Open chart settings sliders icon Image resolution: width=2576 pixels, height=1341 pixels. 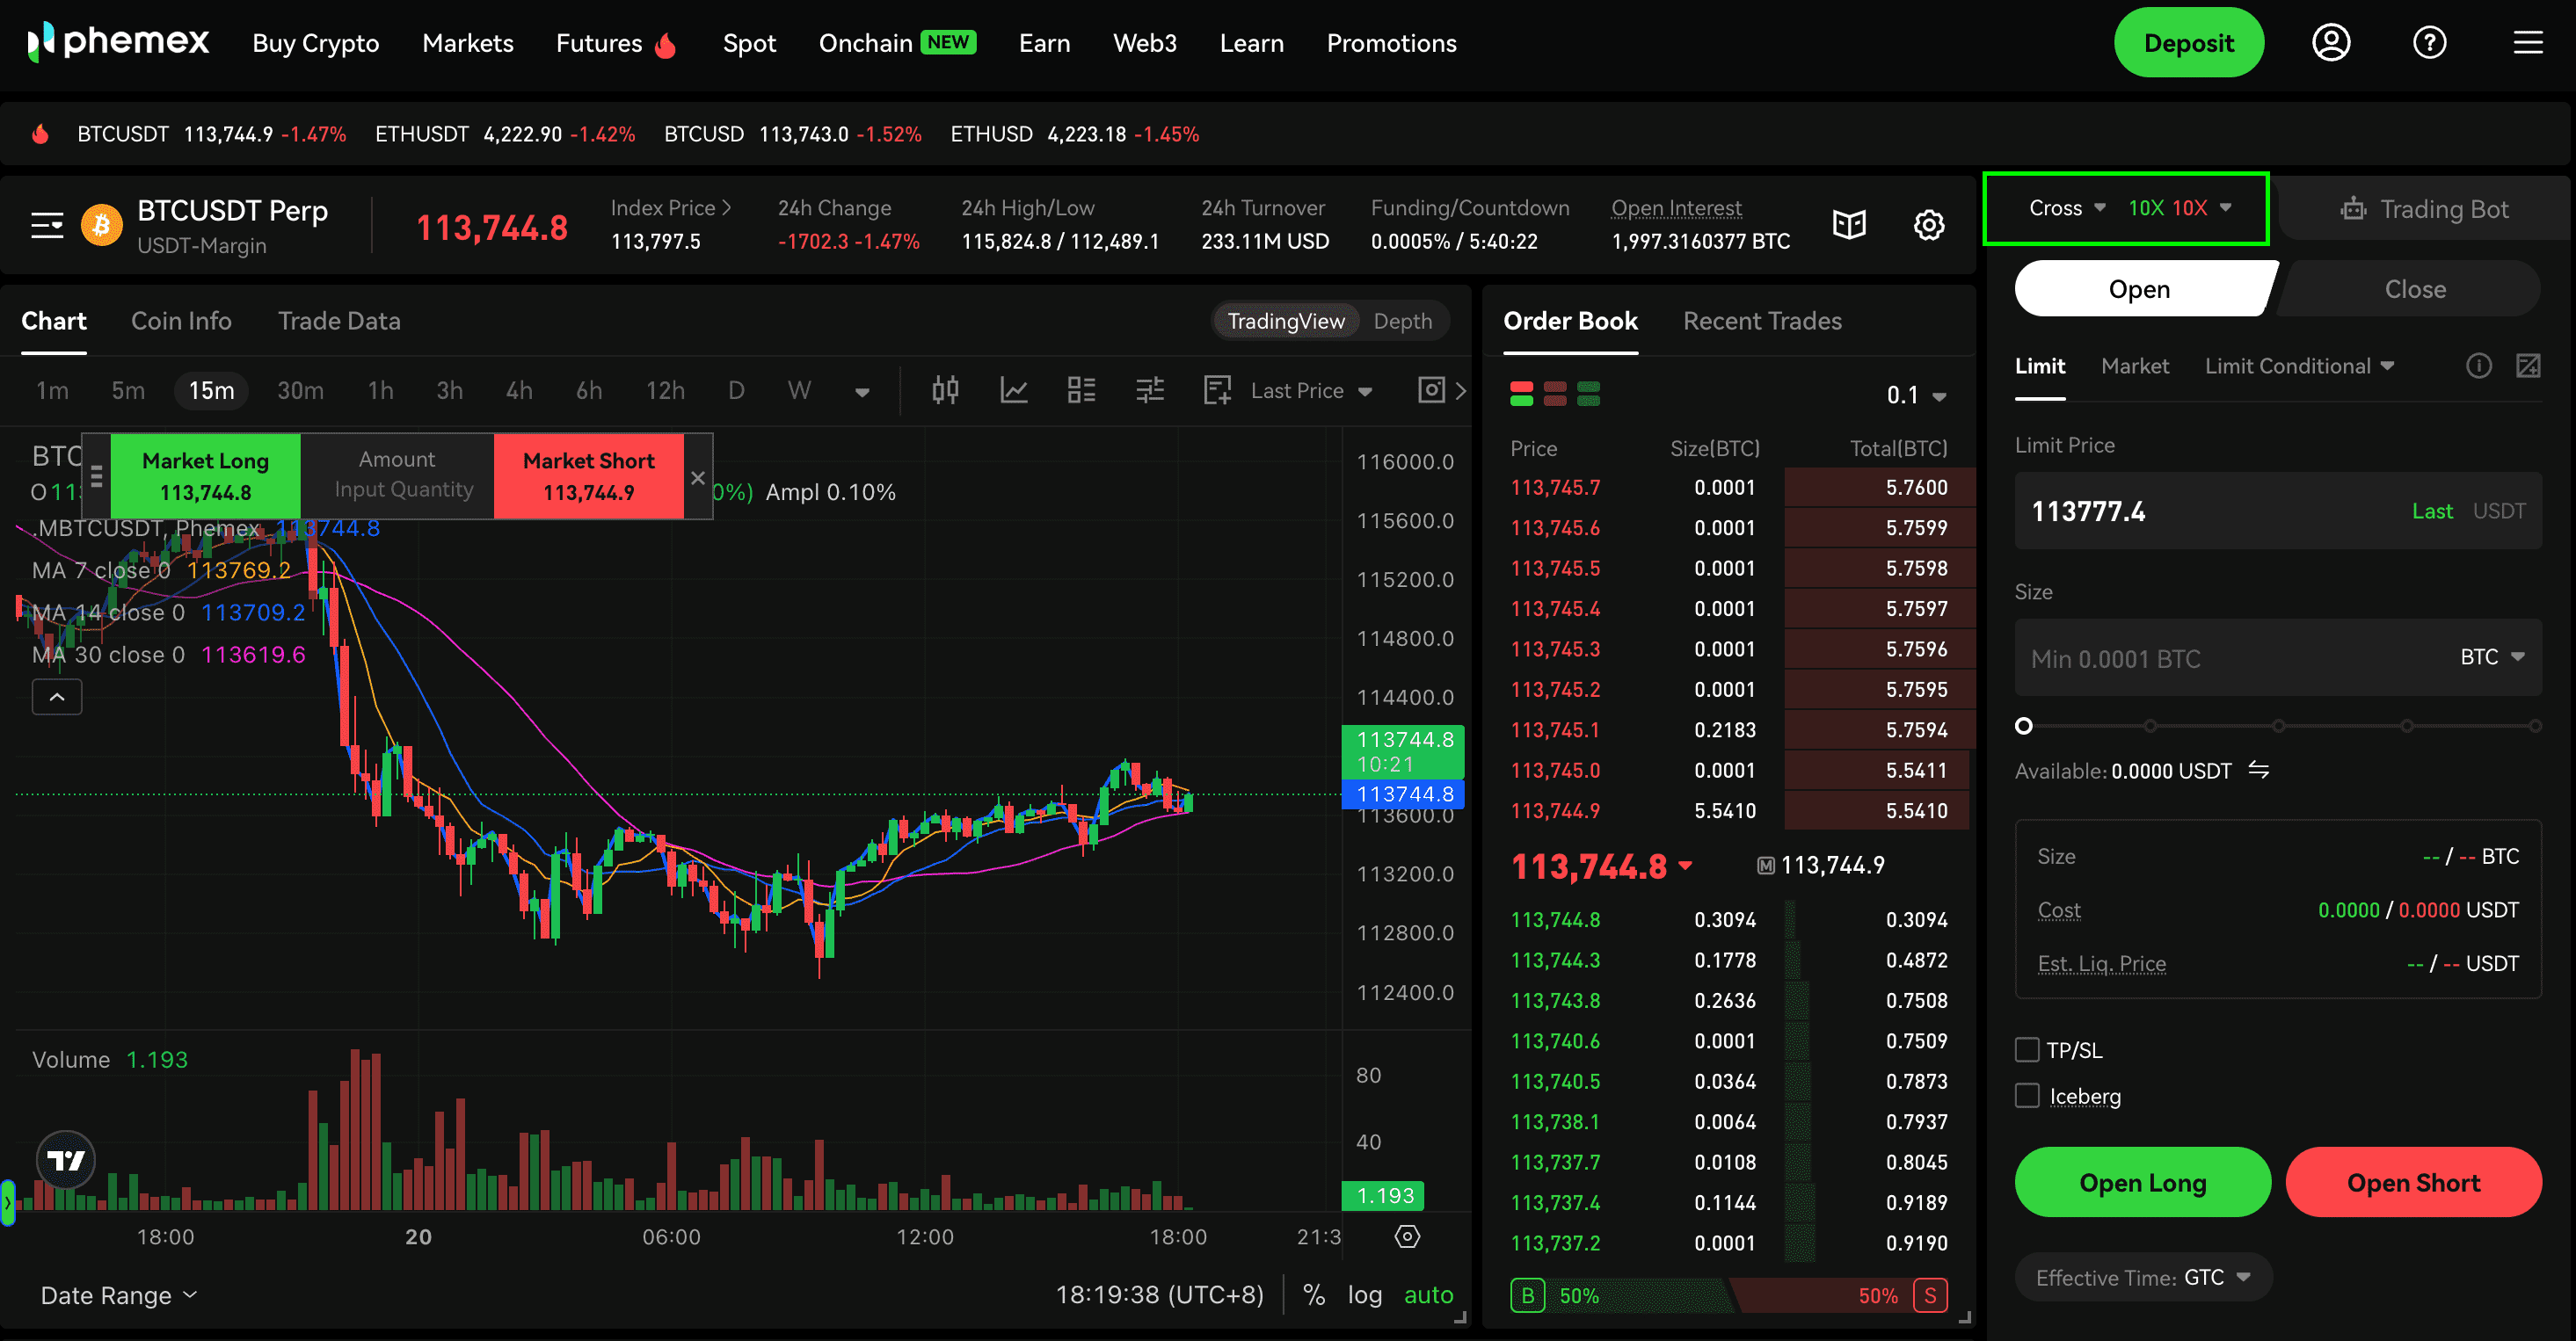[1150, 391]
